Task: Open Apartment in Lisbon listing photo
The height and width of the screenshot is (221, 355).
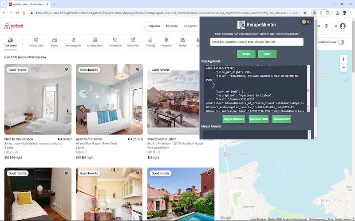Action: pos(109,99)
